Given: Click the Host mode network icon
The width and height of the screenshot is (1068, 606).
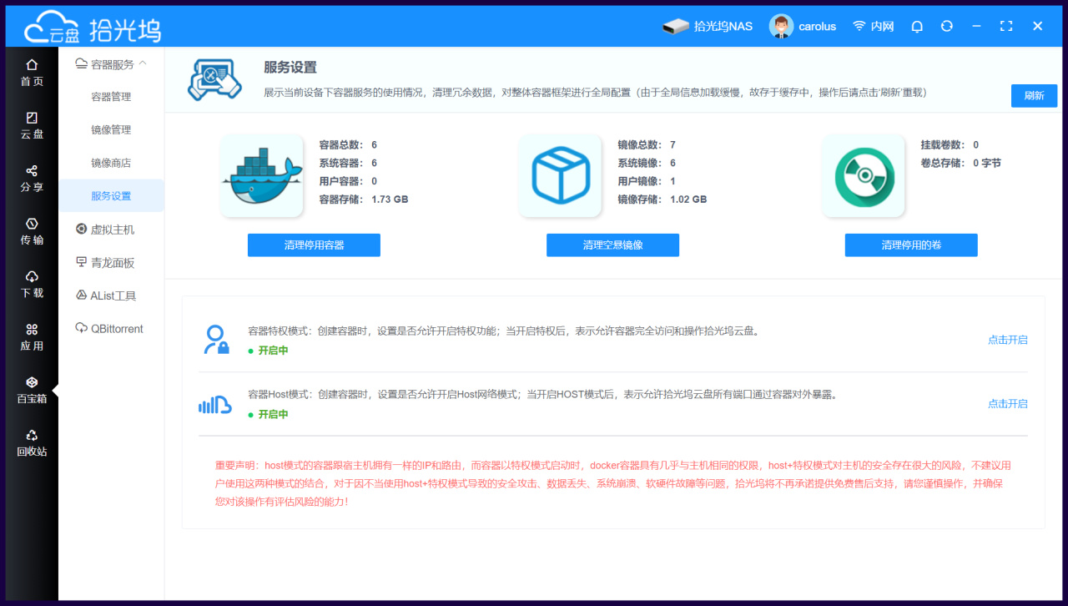Looking at the screenshot, I should [x=214, y=405].
